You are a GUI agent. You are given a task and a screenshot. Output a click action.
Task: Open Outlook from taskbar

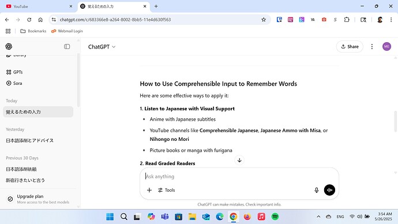pyautogui.click(x=206, y=216)
